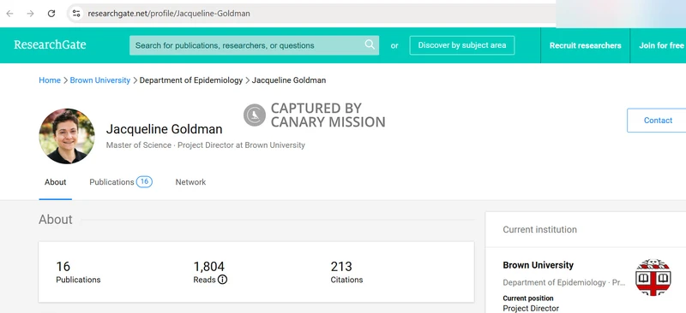This screenshot has height=313, width=686.
Task: Click the ResearchGate logo
Action: pos(50,45)
